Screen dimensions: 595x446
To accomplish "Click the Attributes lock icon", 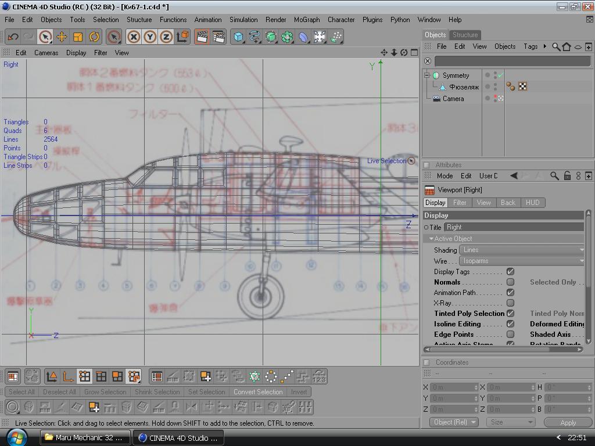I will pyautogui.click(x=567, y=175).
